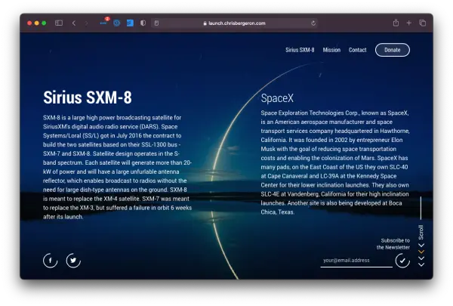Screen dimensions: 453x306
Task: Open a new tab with plus icon
Action: click(408, 23)
